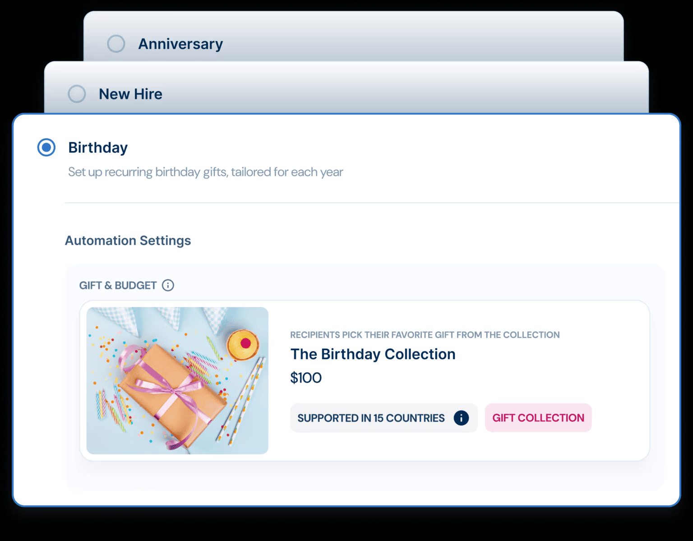Click the circular info symbol near Gift & Budget
693x541 pixels.
pos(168,285)
